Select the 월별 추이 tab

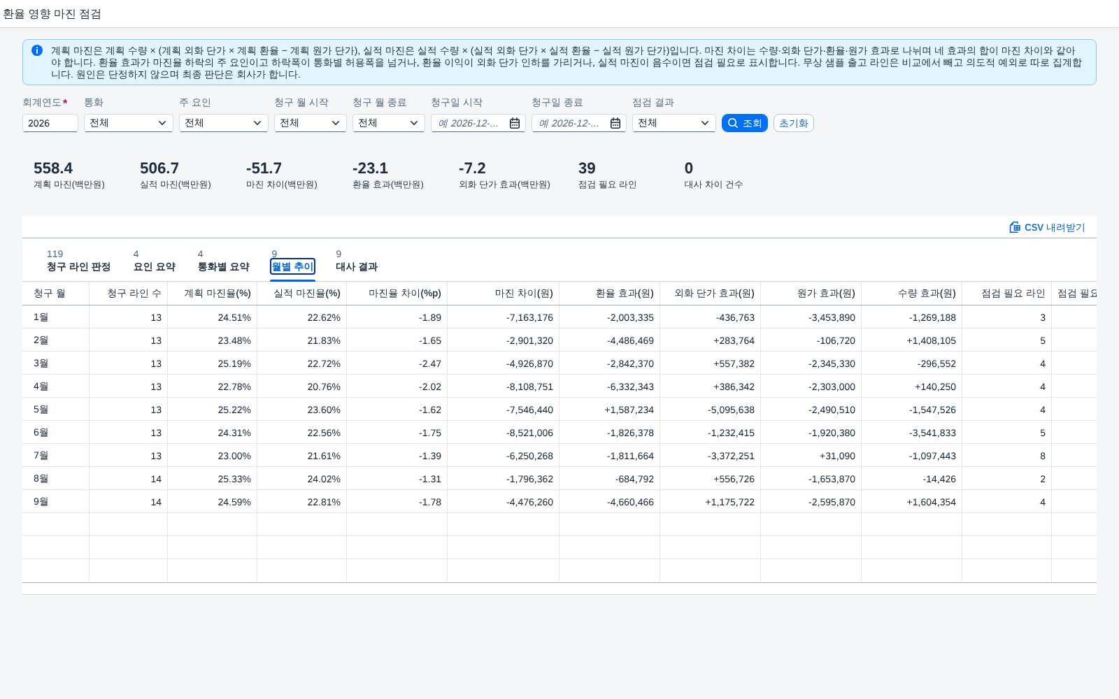(292, 266)
